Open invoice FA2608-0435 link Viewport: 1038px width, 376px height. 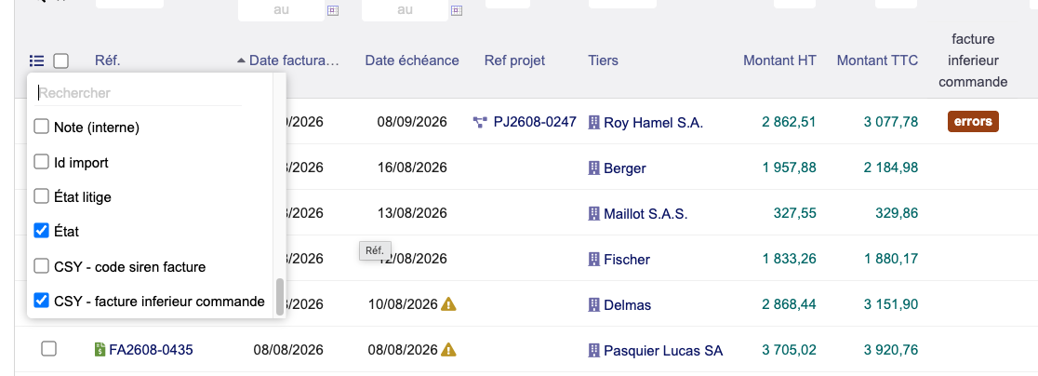click(x=151, y=350)
